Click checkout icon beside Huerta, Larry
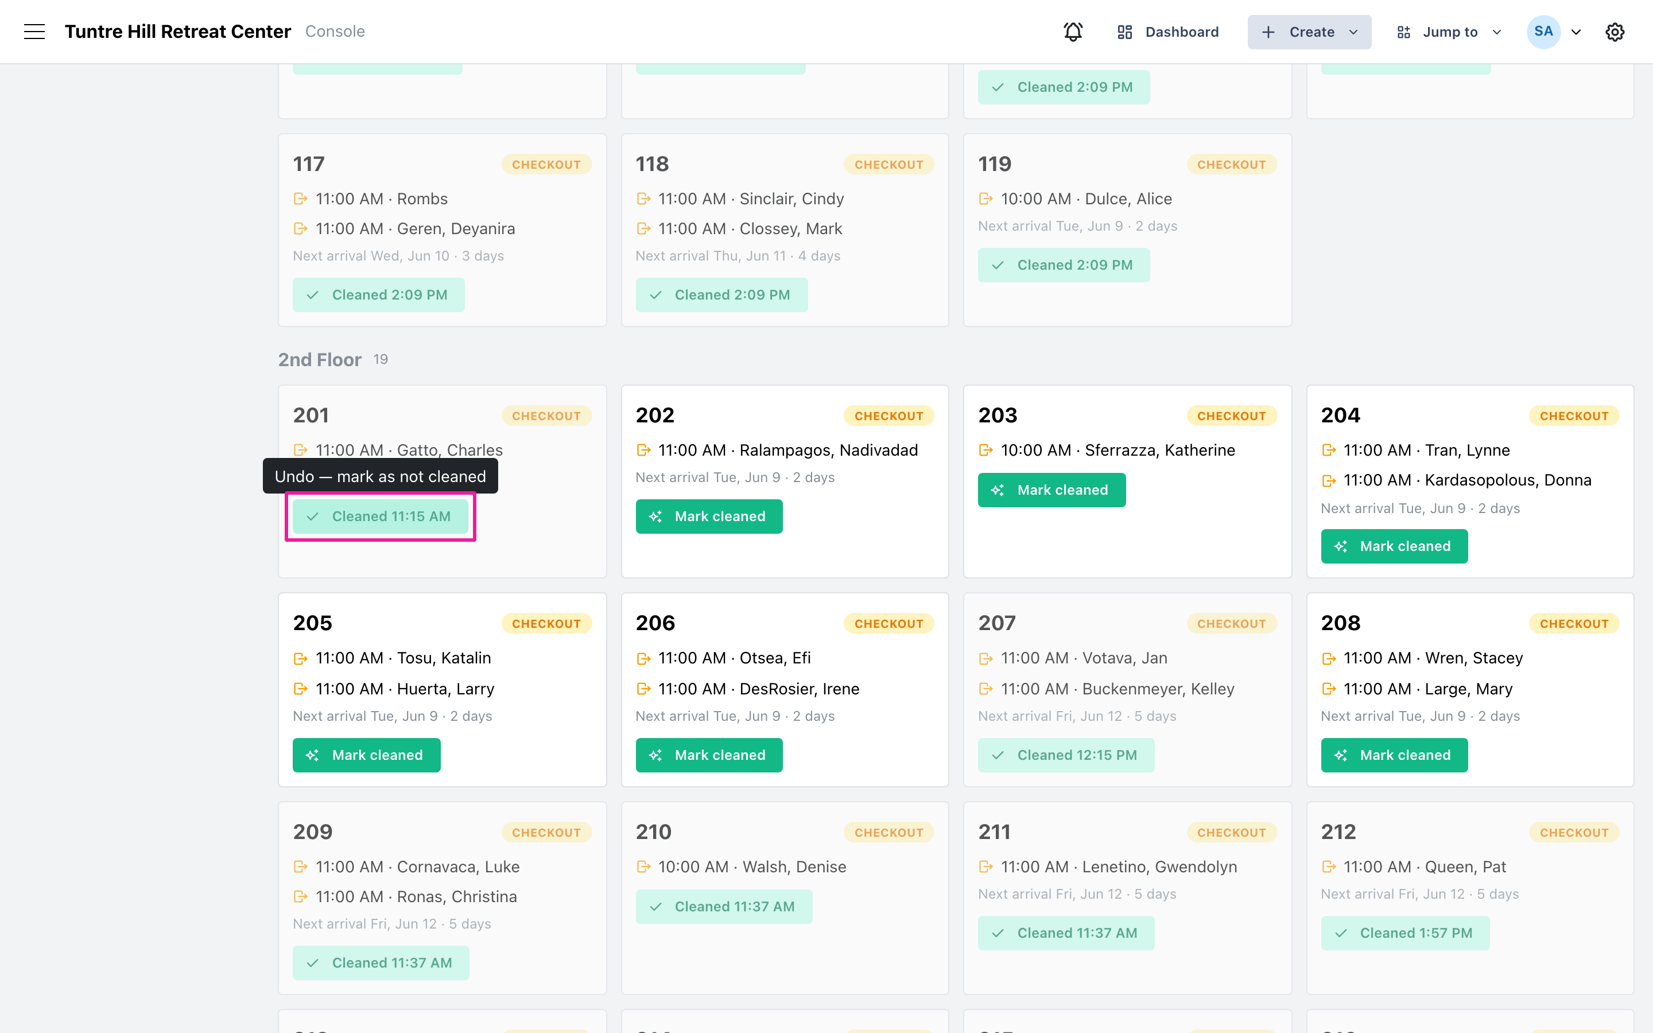Viewport: 1653px width, 1033px height. tap(301, 689)
